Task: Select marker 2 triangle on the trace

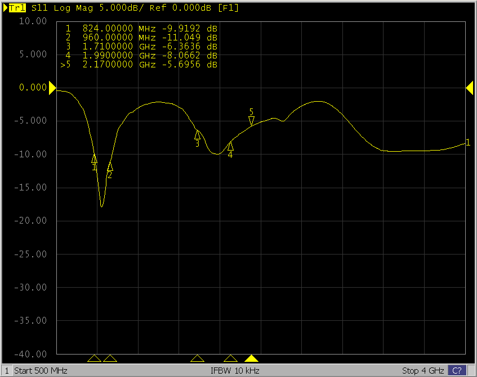Action: (x=110, y=166)
